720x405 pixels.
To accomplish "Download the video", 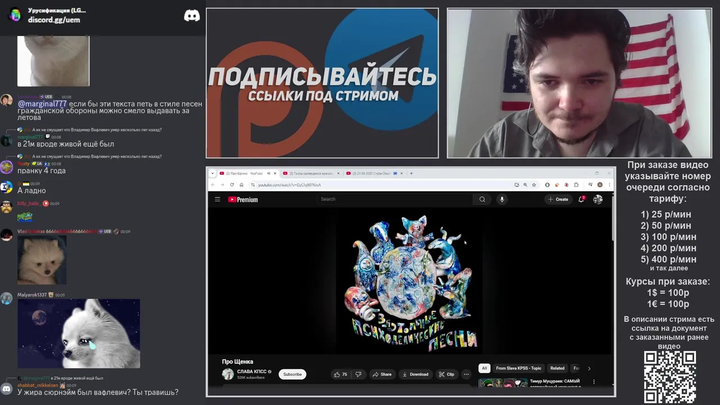I will 416,374.
